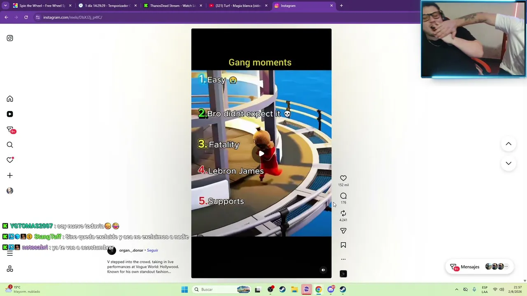This screenshot has width=527, height=296.
Task: Go to the previous reel arrow
Action: click(x=508, y=144)
